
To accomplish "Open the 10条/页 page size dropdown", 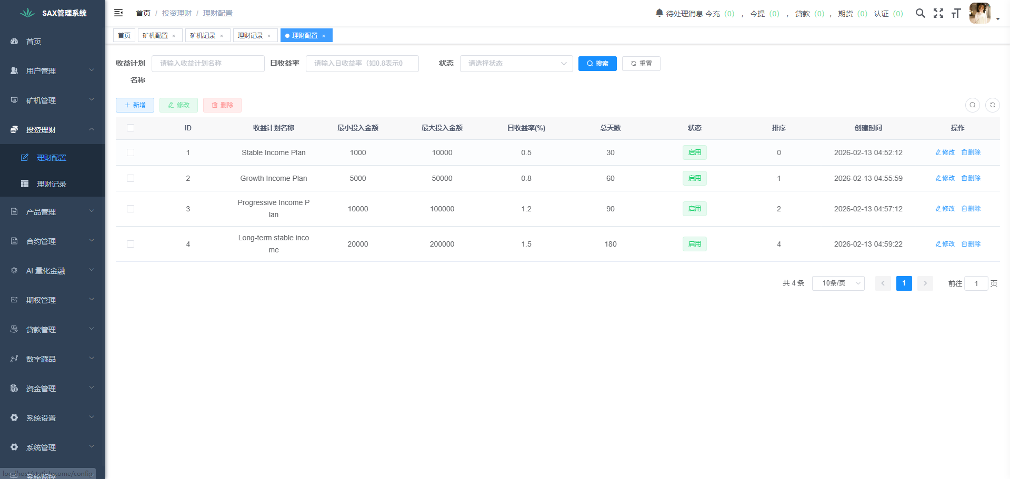I will click(838, 283).
